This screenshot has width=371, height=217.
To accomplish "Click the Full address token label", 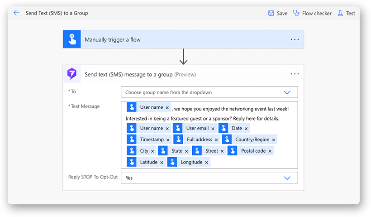I will point(200,140).
